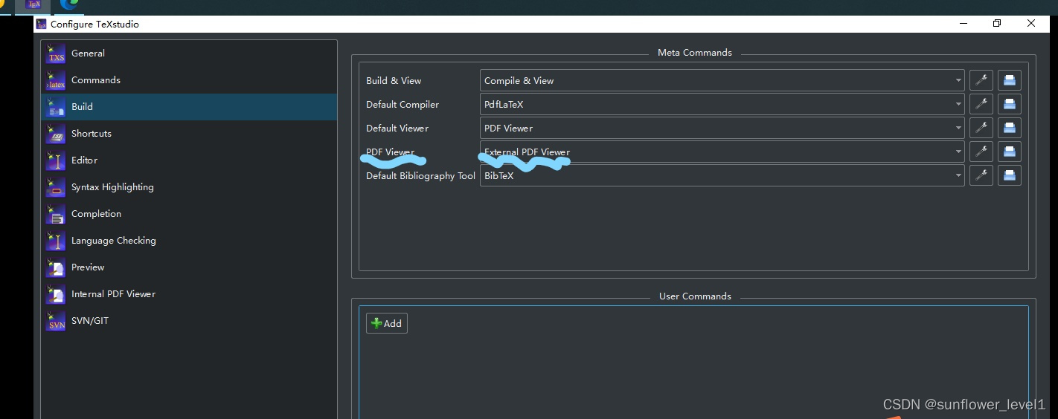The height and width of the screenshot is (419, 1058).
Task: Open the Default Bibliography Tool BibTeX dropdown
Action: click(722, 175)
